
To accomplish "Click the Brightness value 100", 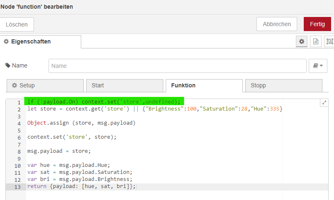I will point(191,109).
